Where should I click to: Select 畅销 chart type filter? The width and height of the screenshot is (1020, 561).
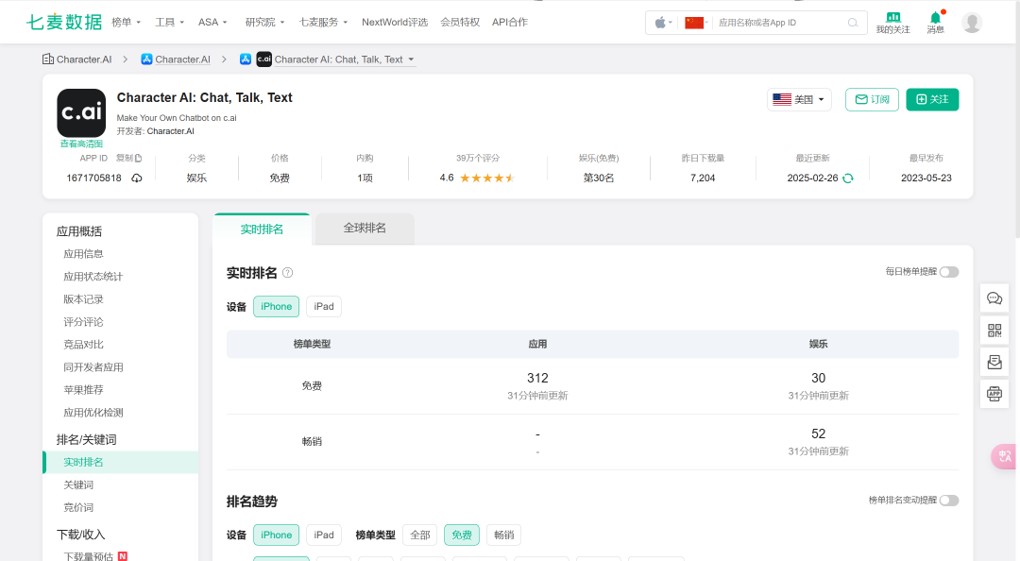click(x=504, y=535)
